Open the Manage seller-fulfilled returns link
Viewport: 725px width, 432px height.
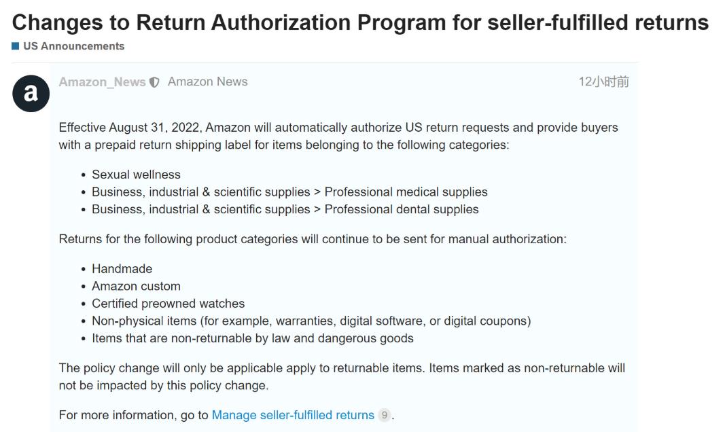point(293,415)
